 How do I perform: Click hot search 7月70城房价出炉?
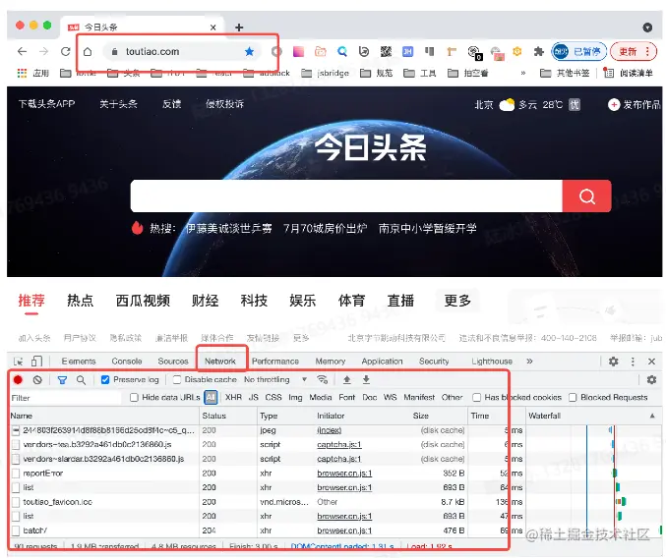(x=325, y=229)
